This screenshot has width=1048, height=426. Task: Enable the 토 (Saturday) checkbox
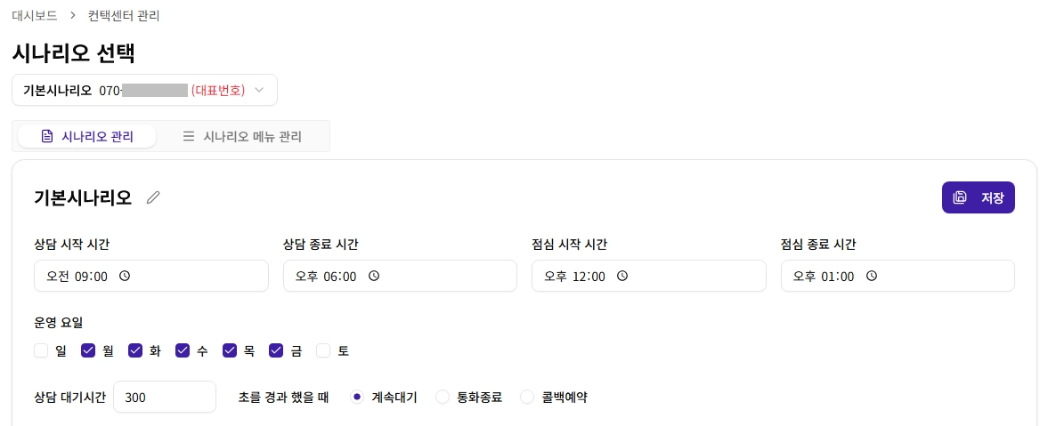323,350
